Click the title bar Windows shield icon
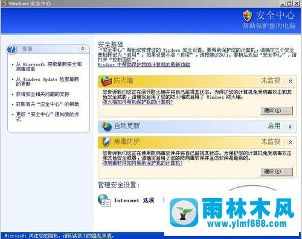Image resolution: width=302 pixels, height=239 pixels. (4, 4)
